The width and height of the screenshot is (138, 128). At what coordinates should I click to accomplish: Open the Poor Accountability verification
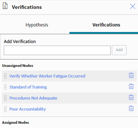pos(28,109)
